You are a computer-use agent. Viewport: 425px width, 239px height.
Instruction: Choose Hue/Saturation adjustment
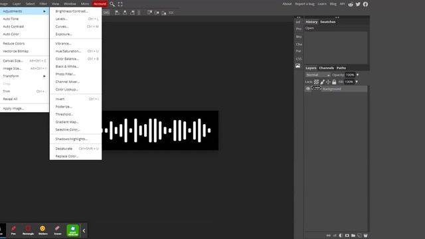pos(76,51)
